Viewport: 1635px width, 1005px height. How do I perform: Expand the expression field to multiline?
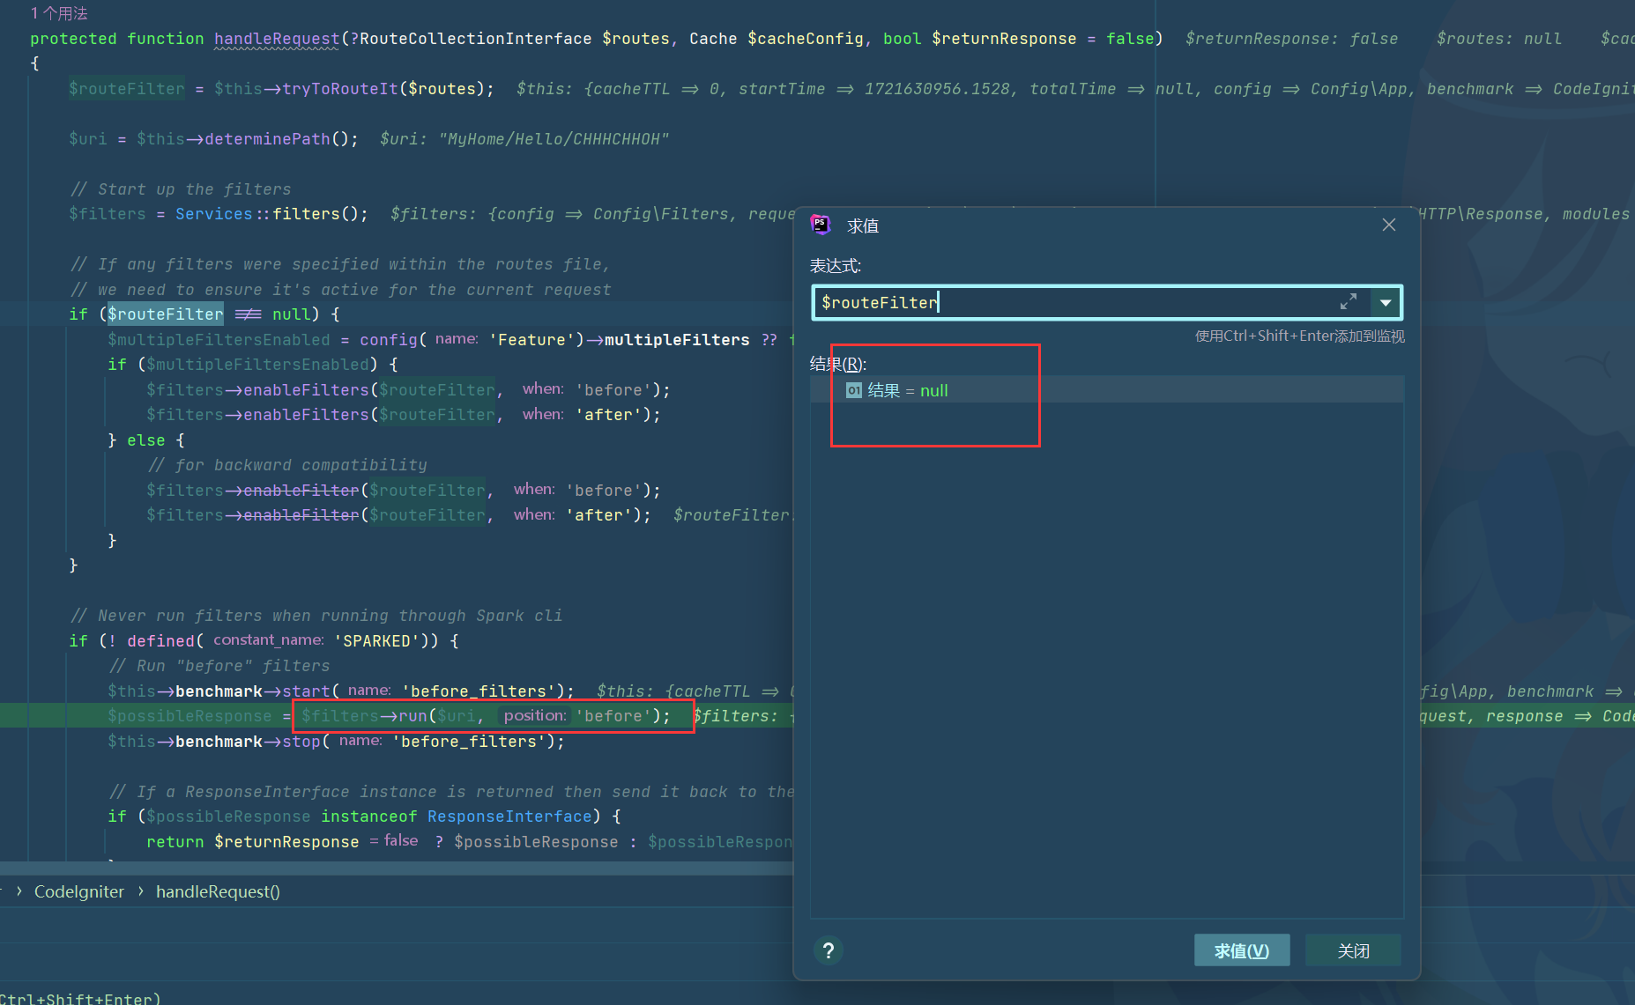(1349, 302)
